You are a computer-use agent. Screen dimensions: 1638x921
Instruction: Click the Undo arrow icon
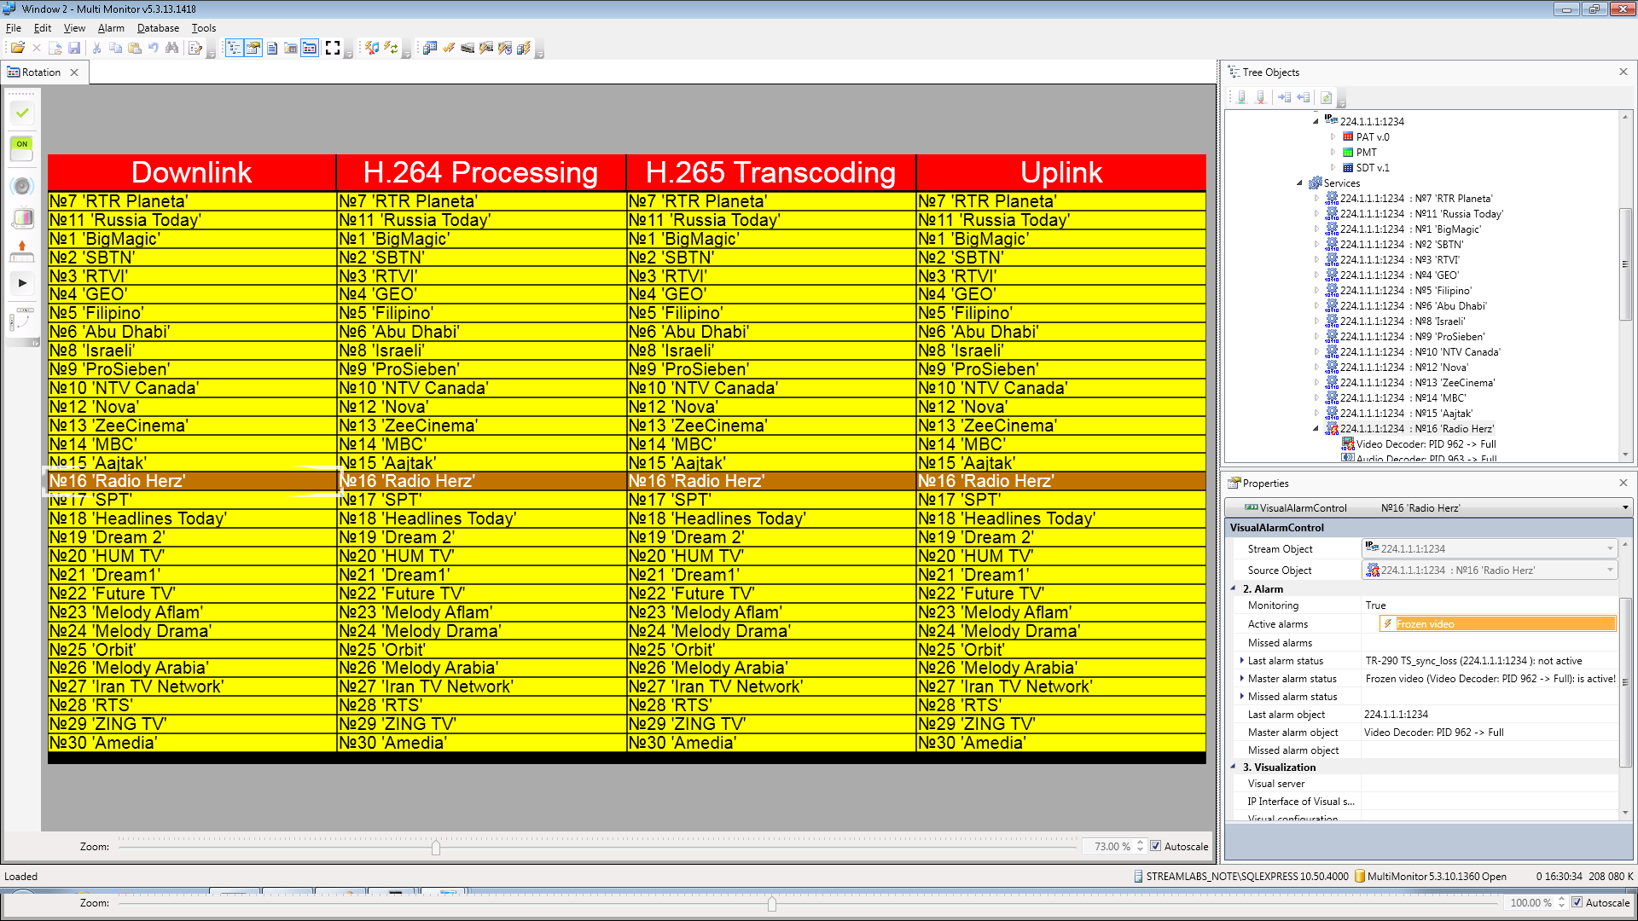pyautogui.click(x=153, y=49)
